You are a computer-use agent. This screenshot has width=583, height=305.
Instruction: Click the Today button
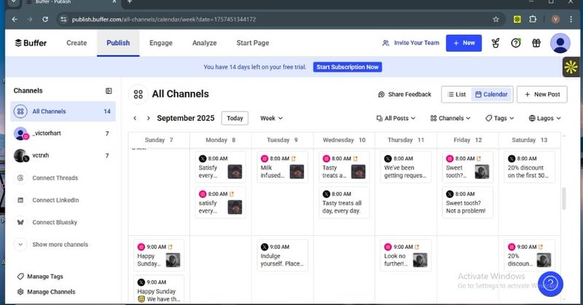click(x=235, y=118)
